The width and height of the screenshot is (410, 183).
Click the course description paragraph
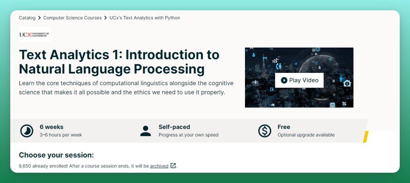pyautogui.click(x=126, y=88)
